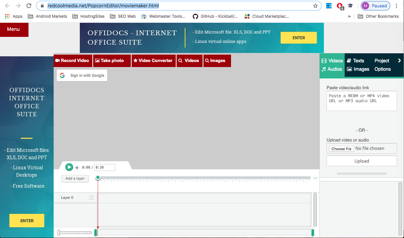Expand the right panel tabs chevron

pos(399,61)
